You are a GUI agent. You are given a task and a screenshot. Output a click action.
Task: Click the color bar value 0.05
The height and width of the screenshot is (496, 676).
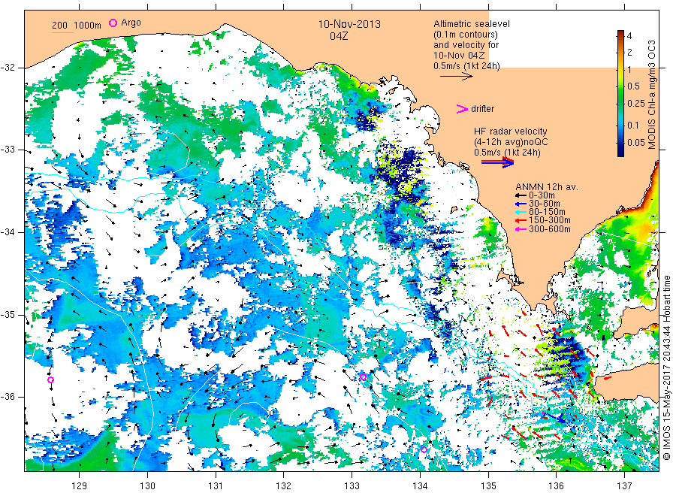[636, 142]
